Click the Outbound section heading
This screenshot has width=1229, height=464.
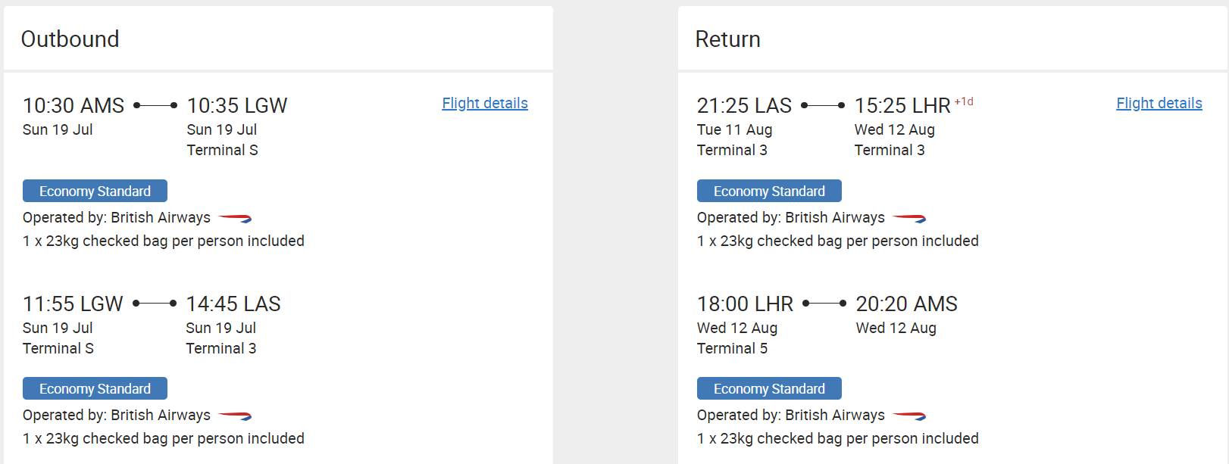click(70, 39)
